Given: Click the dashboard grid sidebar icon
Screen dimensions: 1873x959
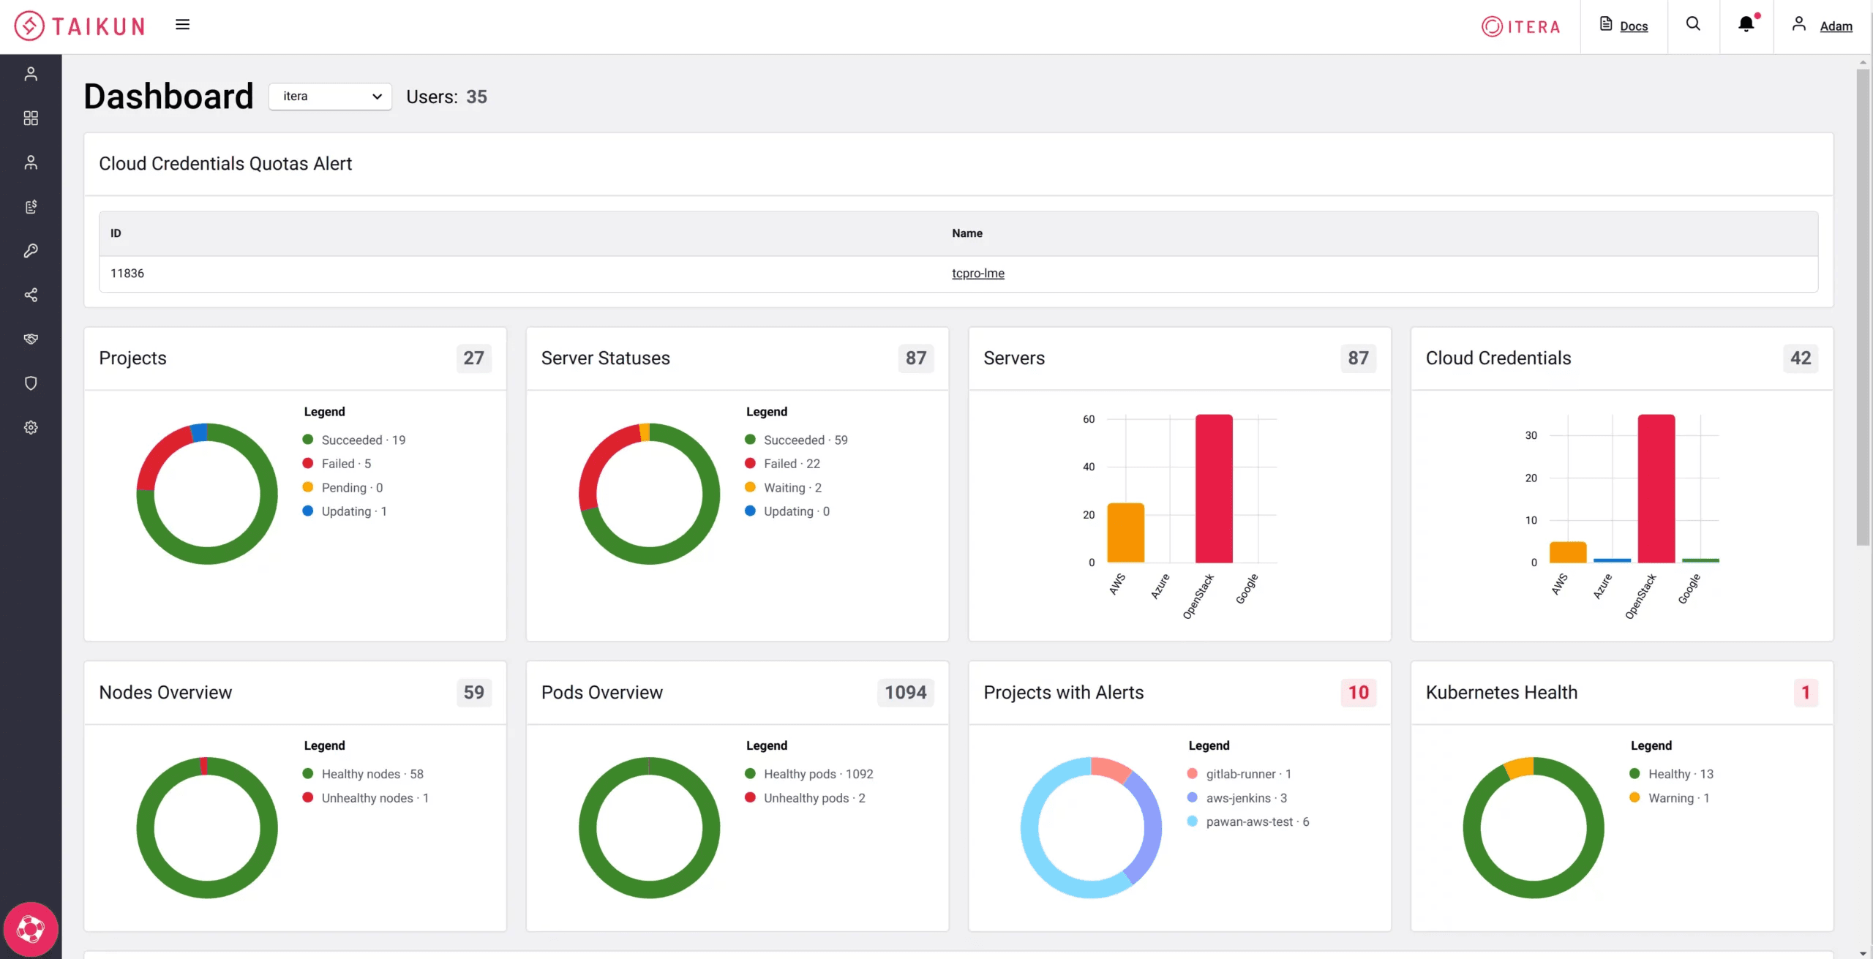Looking at the screenshot, I should (x=31, y=119).
